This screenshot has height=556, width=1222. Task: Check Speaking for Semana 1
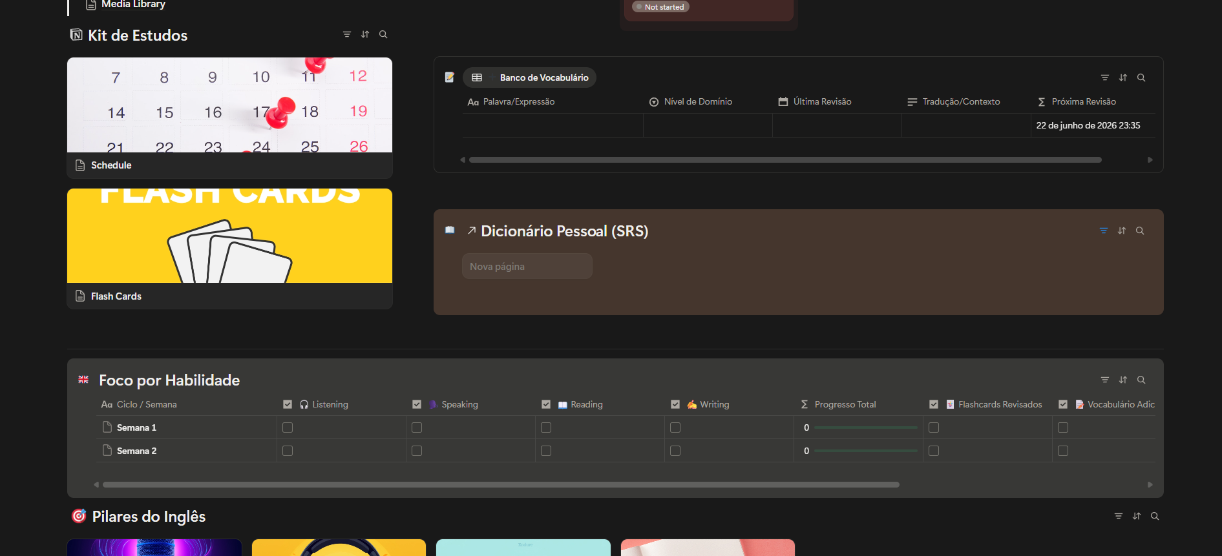[417, 427]
